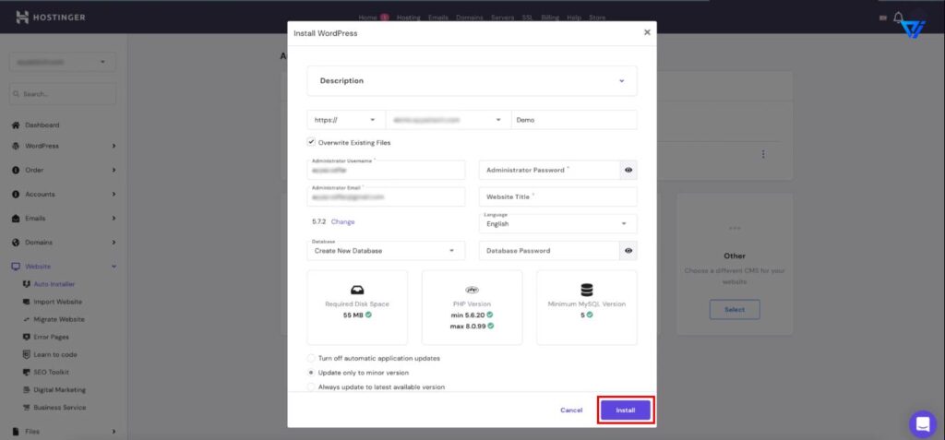Screen dimensions: 945x440
Task: Show the Administrator Password with eye icon
Action: [628, 170]
